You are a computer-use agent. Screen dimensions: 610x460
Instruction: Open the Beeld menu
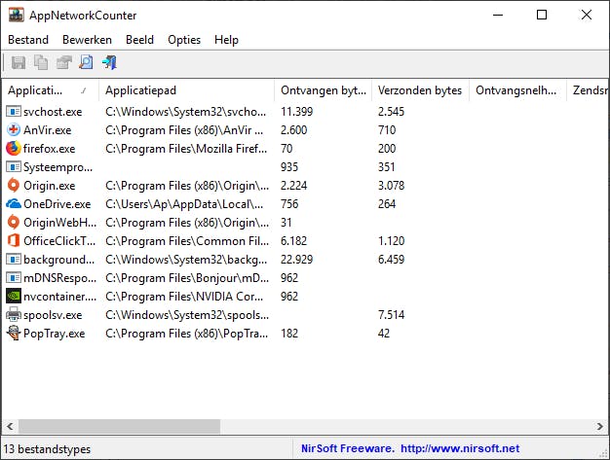[x=139, y=40]
